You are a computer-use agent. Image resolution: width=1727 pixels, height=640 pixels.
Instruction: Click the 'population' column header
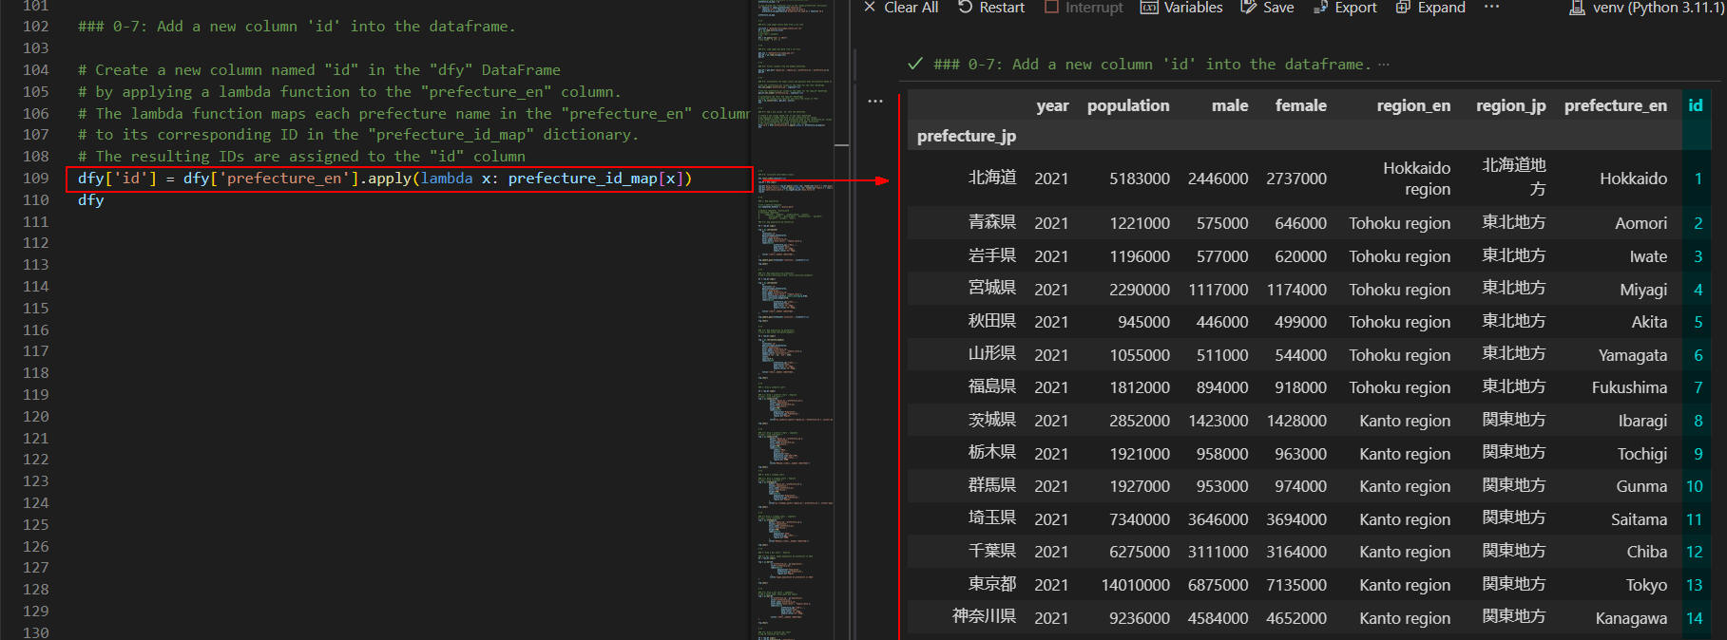[x=1128, y=105]
